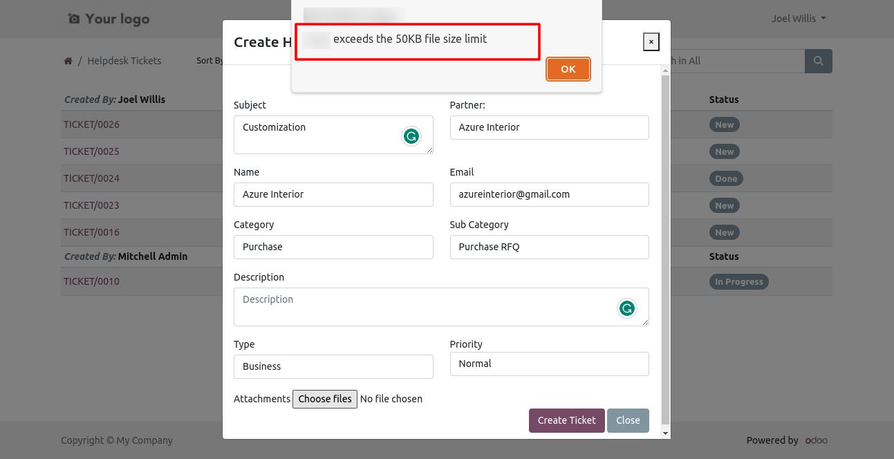This screenshot has width=894, height=459.
Task: Click the dialog's vertical scrollbar
Action: click(x=665, y=249)
